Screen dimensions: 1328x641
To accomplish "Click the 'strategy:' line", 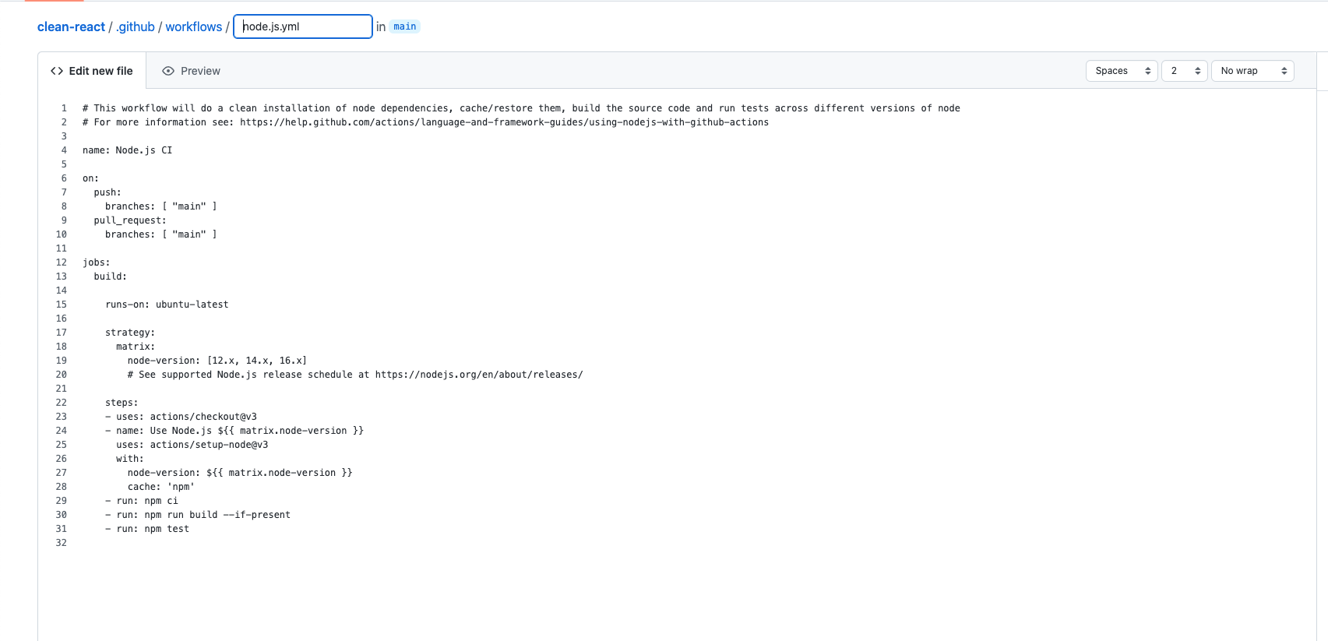I will pyautogui.click(x=130, y=333).
